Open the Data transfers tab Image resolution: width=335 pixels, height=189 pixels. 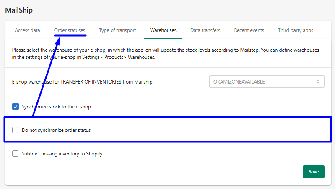click(205, 30)
